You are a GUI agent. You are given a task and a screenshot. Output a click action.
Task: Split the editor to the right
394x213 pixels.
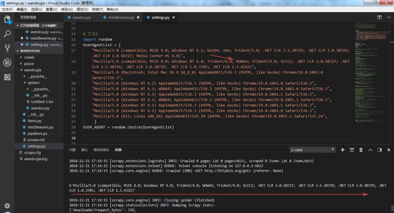click(379, 18)
